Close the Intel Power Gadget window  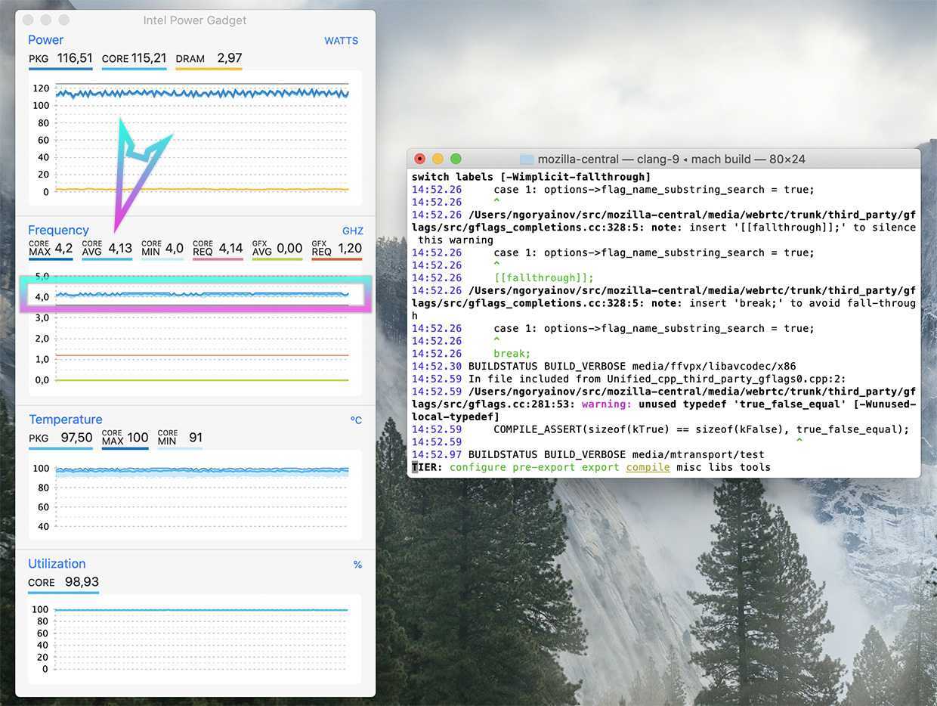pos(29,20)
